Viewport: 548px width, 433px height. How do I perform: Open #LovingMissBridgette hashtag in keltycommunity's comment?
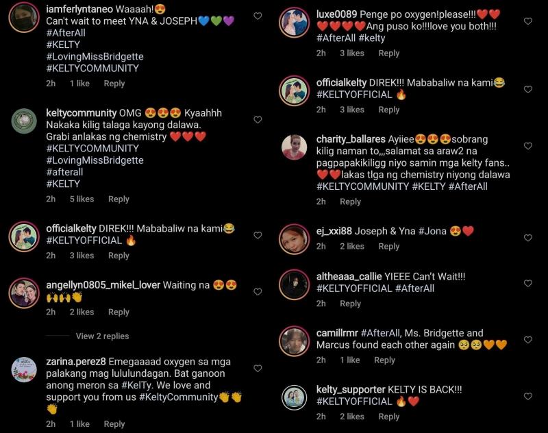[x=95, y=160]
